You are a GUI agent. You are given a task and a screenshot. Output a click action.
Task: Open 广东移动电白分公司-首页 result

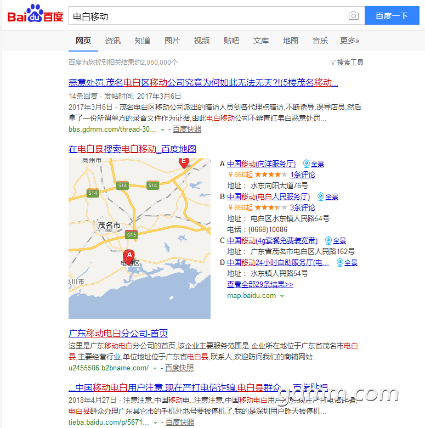point(118,333)
